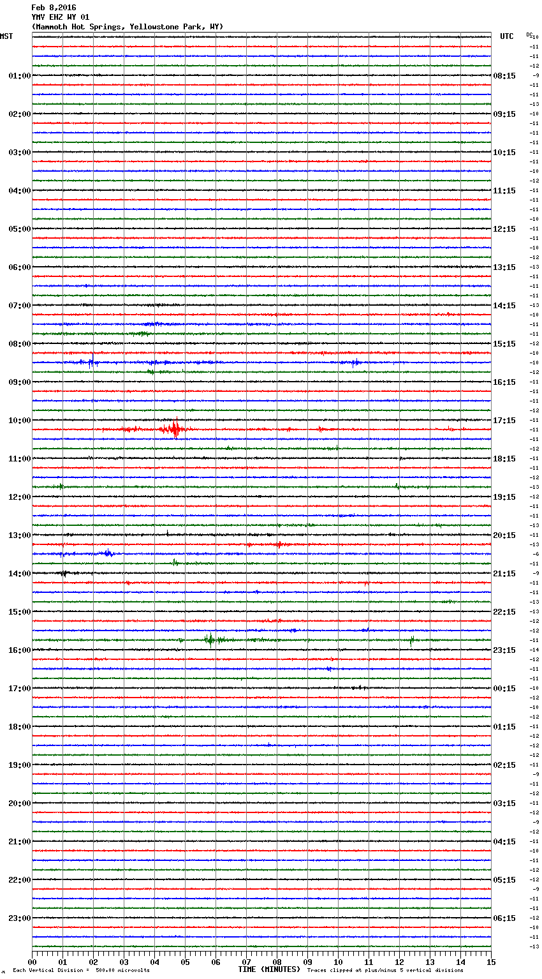Click the '14:15' UTC time label
The width and height of the screenshot is (542, 979).
(504, 306)
